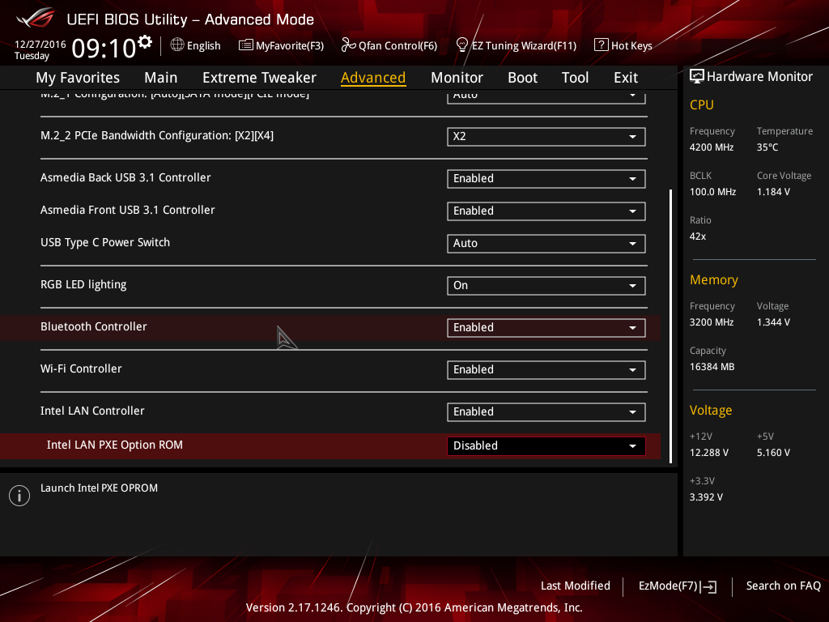This screenshot has height=622, width=829.
Task: Open M.2_2 PCIe Bandwidth X2 dropdown
Action: [x=546, y=136]
